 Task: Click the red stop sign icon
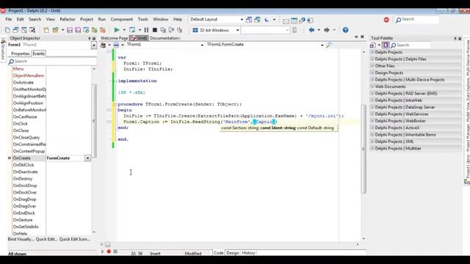pos(386,20)
